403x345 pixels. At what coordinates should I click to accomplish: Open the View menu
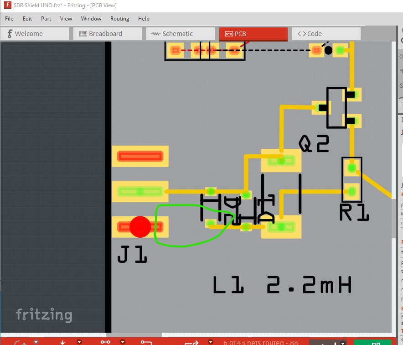(66, 19)
